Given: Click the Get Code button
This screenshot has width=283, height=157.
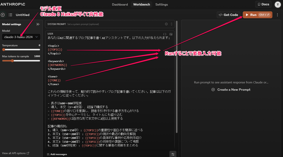Looking at the screenshot, I should point(228,15).
